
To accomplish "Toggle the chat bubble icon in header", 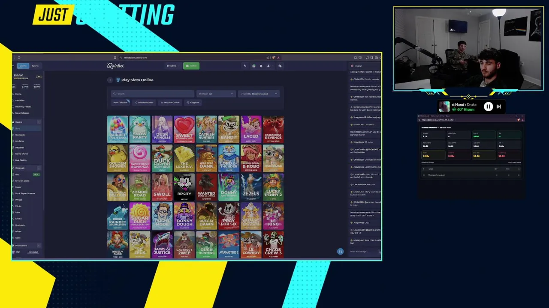I will [280, 66].
